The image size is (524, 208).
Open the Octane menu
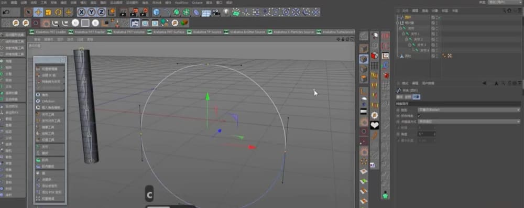coord(197,2)
